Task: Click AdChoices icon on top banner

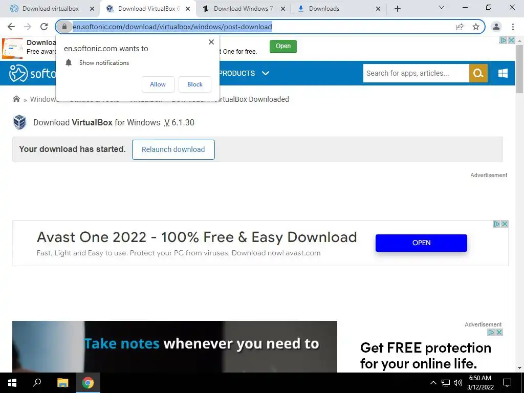Action: click(503, 40)
